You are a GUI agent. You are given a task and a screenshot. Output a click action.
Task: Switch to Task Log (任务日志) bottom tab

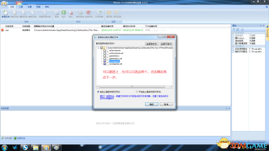[20, 138]
